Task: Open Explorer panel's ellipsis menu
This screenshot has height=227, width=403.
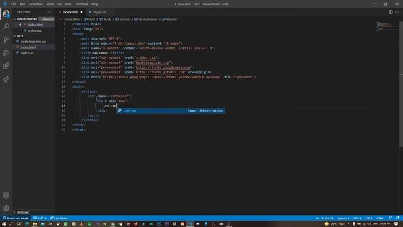Action: (49, 12)
